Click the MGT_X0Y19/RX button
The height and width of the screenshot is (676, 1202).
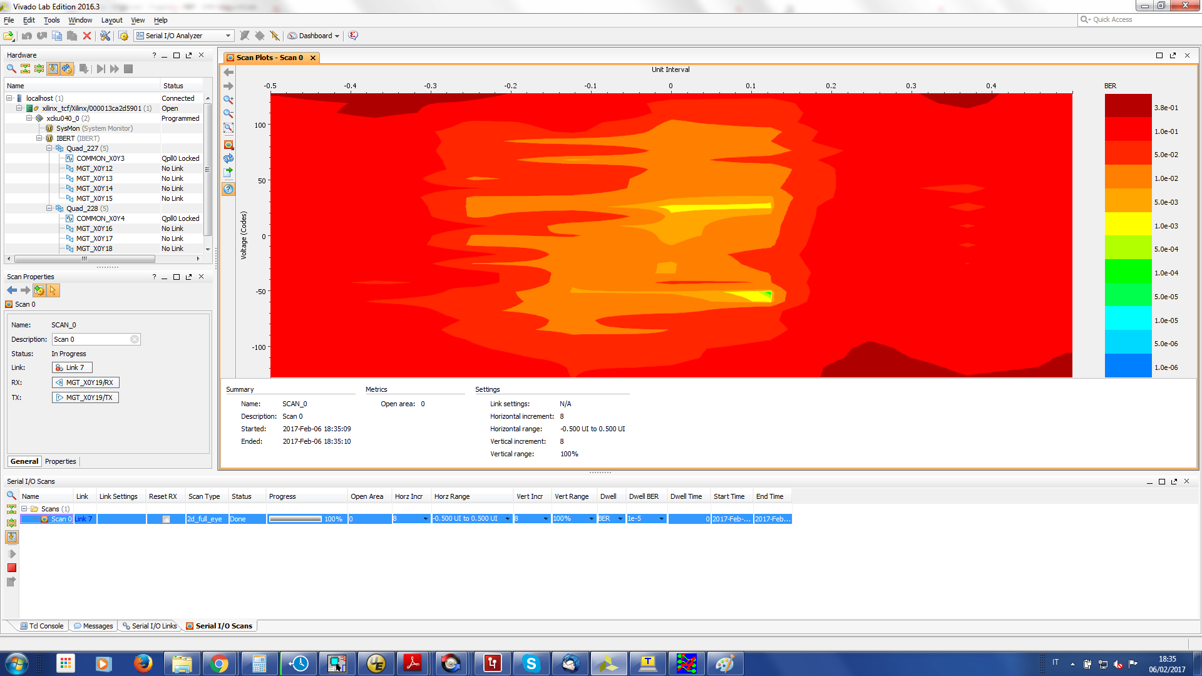click(85, 382)
